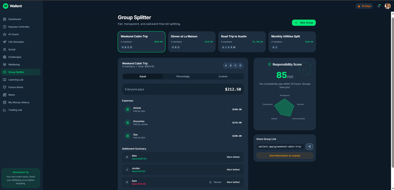Mark Jordan as settled

[233, 169]
